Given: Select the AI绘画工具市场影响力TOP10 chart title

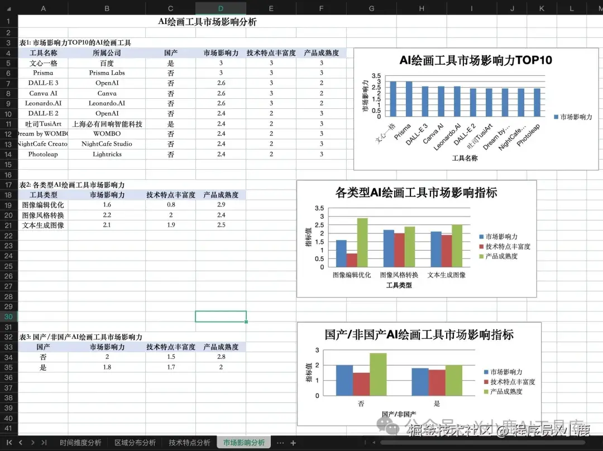Looking at the screenshot, I should [476, 60].
